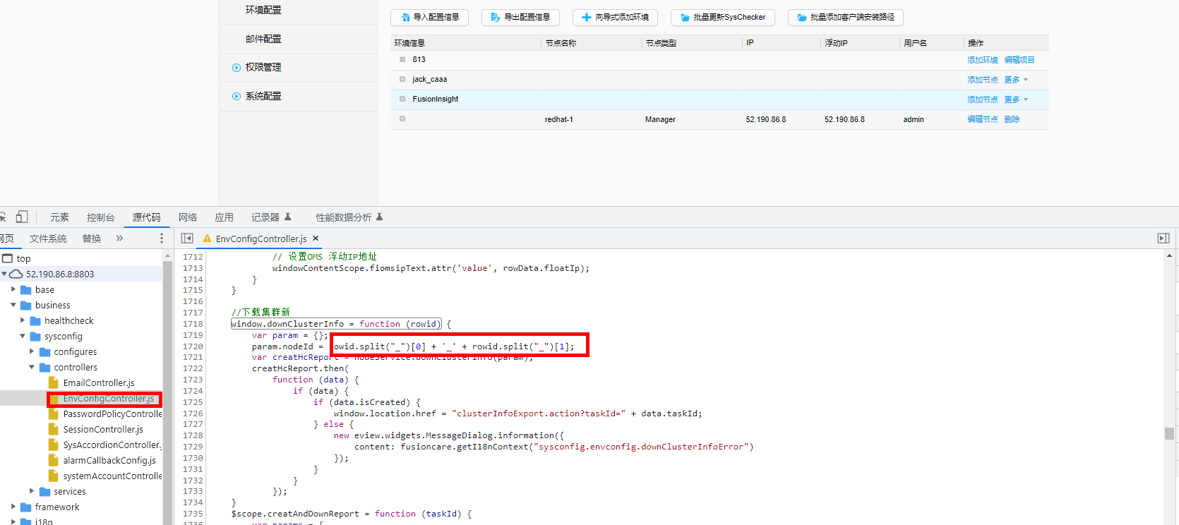1179x525 pixels.
Task: Open EnvConfigController.js in the file tree
Action: click(x=108, y=399)
